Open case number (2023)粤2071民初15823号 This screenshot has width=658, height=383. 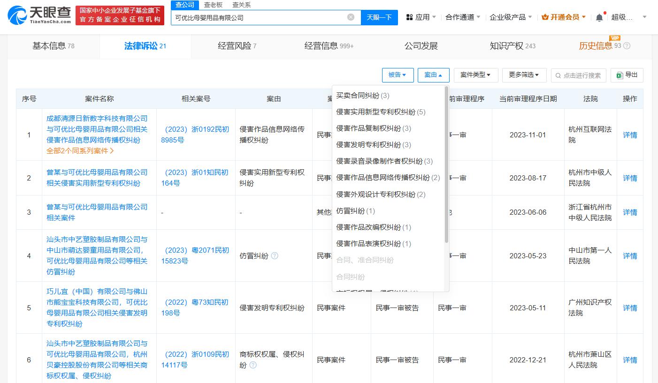195,256
